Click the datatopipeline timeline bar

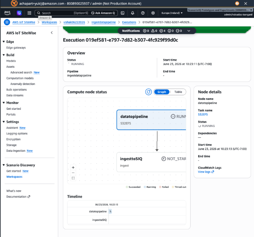tap(110, 212)
